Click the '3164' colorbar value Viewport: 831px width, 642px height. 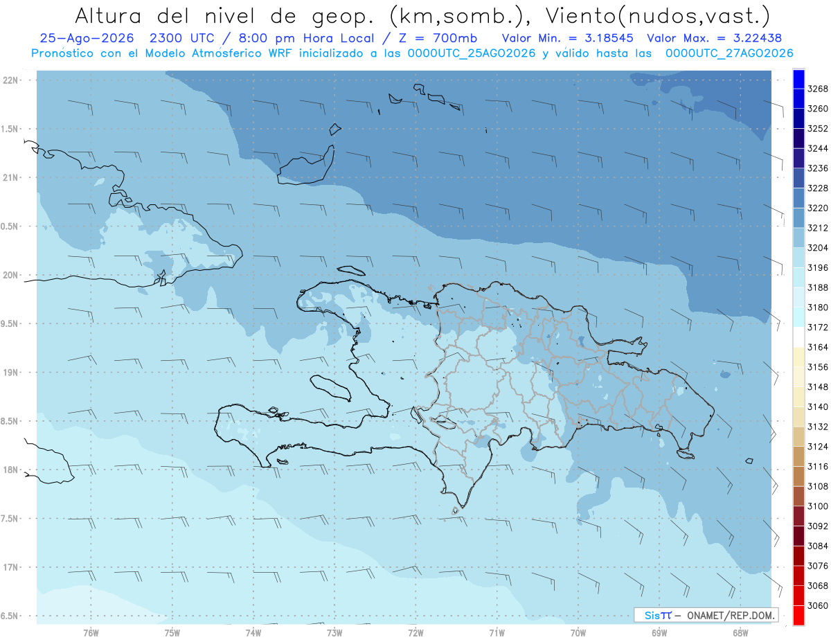pyautogui.click(x=818, y=347)
